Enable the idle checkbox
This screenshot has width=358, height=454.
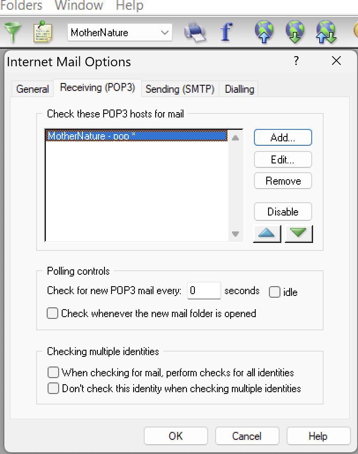click(x=275, y=292)
